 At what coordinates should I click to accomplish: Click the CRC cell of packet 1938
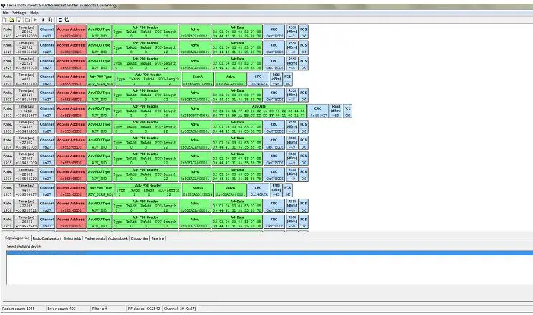(x=274, y=206)
